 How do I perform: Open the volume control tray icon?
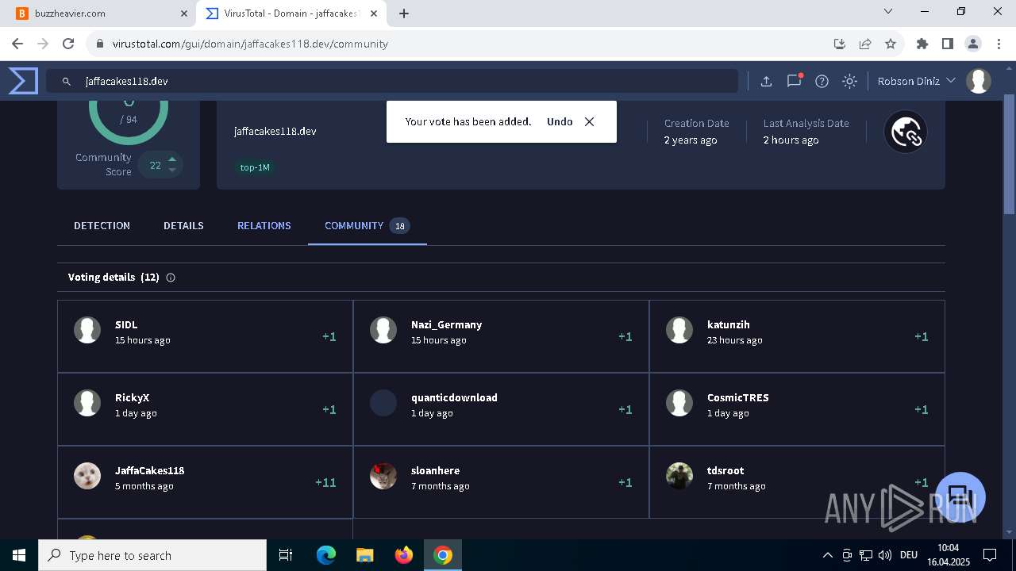click(x=885, y=555)
